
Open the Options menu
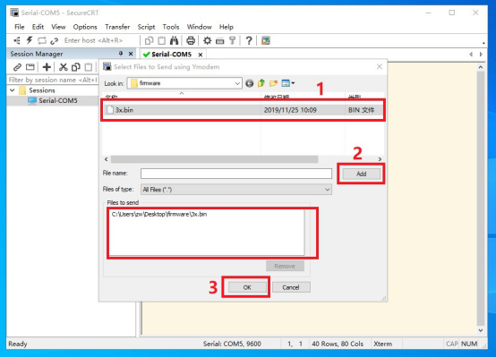point(85,27)
